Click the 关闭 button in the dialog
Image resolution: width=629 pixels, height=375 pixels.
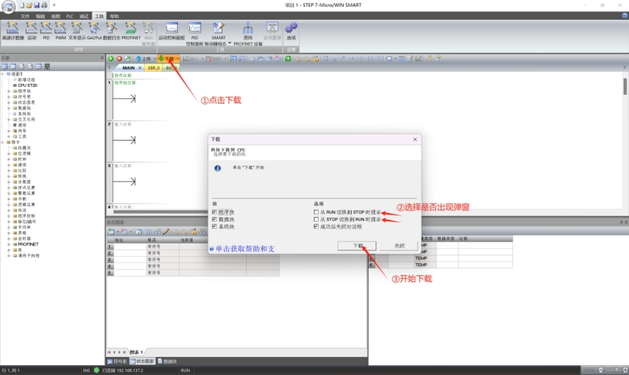[x=400, y=246]
